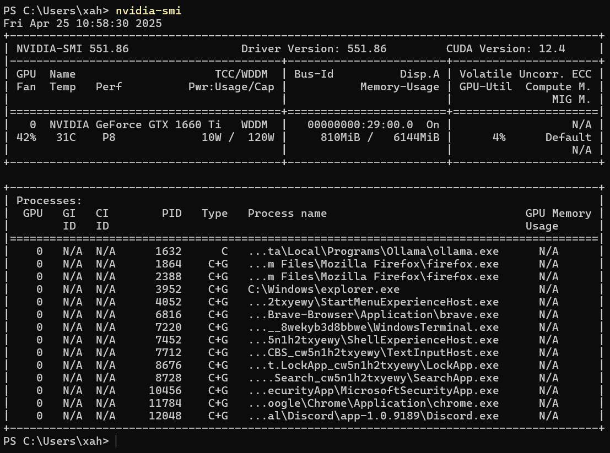The image size is (610, 453).
Task: Click the nvidia-smi command text
Action: [x=148, y=11]
